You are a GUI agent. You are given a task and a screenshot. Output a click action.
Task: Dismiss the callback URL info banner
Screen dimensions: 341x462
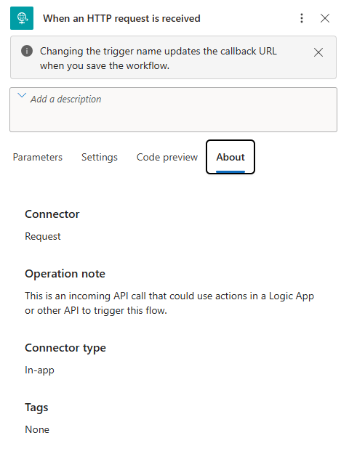coord(318,52)
